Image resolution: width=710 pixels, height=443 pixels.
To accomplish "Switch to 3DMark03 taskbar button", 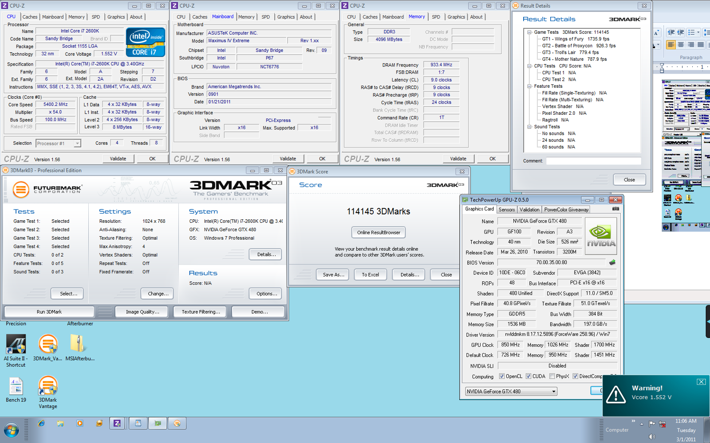I will 177,424.
